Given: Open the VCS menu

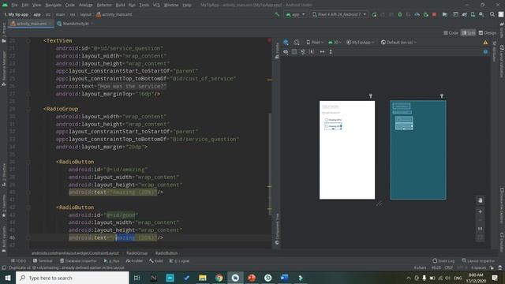Looking at the screenshot, I should [x=156, y=5].
